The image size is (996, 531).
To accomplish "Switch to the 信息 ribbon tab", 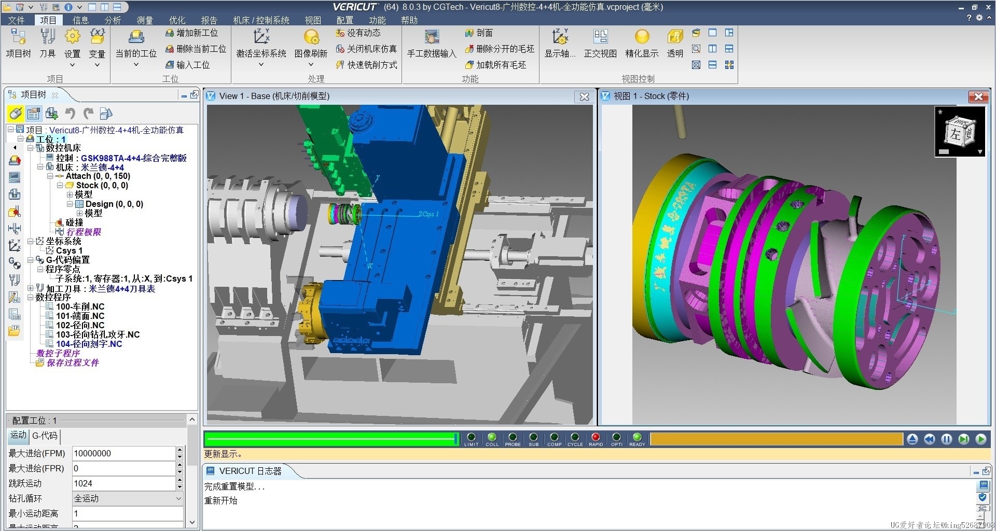I will click(x=80, y=20).
